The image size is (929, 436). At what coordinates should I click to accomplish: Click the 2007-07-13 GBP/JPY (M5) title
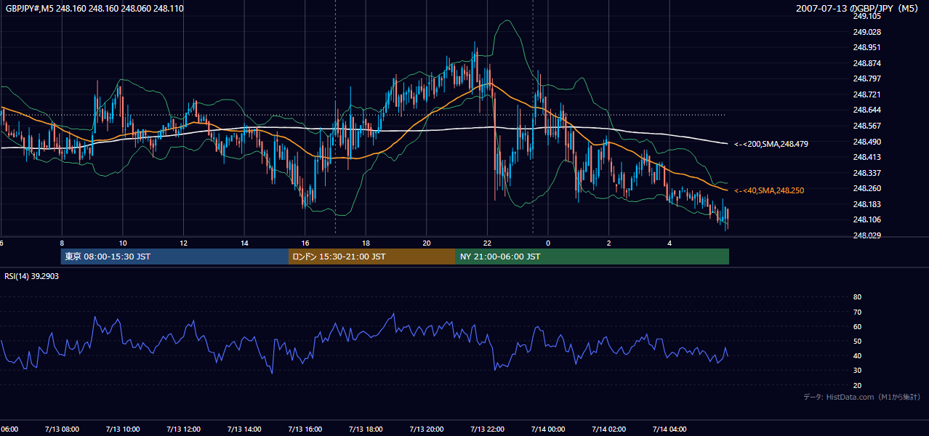(858, 8)
